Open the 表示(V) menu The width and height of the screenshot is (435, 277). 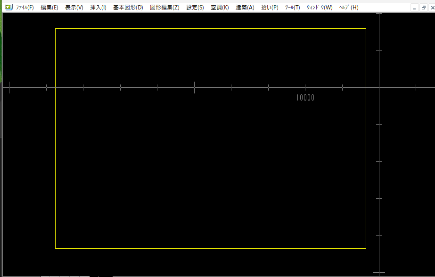tap(74, 8)
